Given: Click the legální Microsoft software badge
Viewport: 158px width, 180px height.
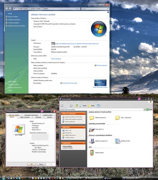Looking at the screenshot, I should (100, 83).
